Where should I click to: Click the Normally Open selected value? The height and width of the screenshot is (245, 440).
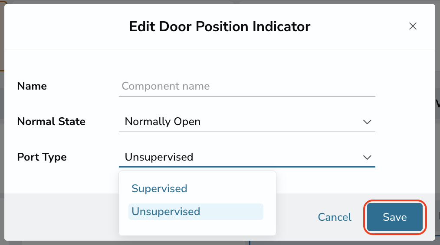(x=162, y=122)
